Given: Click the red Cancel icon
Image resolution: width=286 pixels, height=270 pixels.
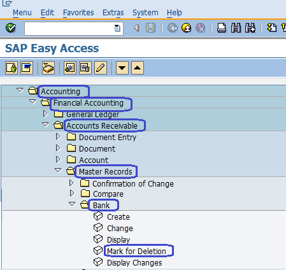Looking at the screenshot, I should (x=200, y=28).
